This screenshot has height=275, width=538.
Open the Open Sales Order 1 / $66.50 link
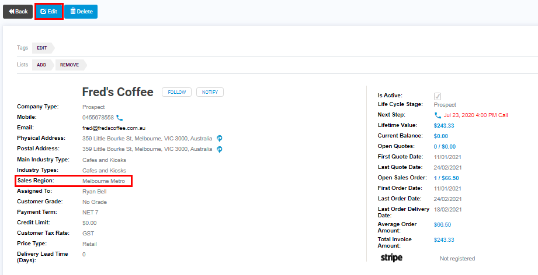click(446, 178)
